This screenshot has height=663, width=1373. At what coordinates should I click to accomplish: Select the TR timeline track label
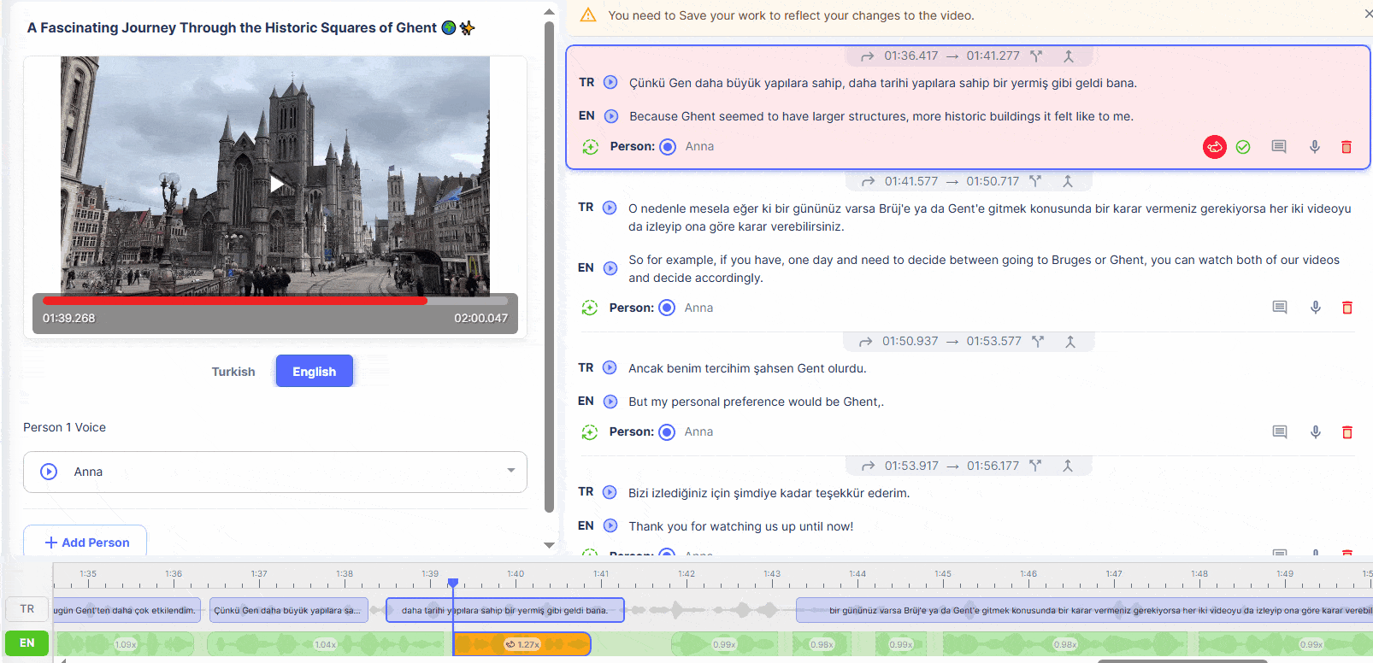27,609
